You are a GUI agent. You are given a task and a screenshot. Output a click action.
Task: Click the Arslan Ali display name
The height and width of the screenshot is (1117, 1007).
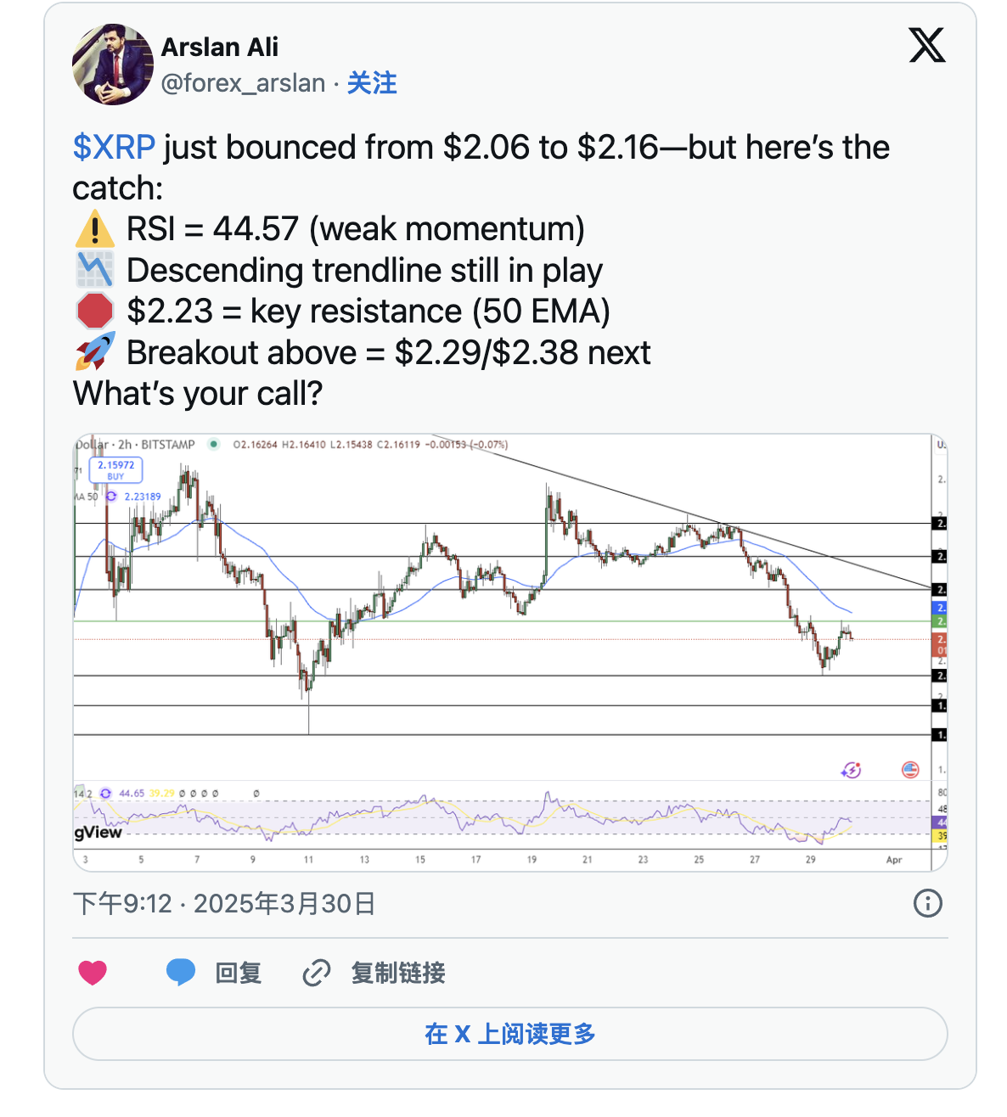(x=220, y=48)
